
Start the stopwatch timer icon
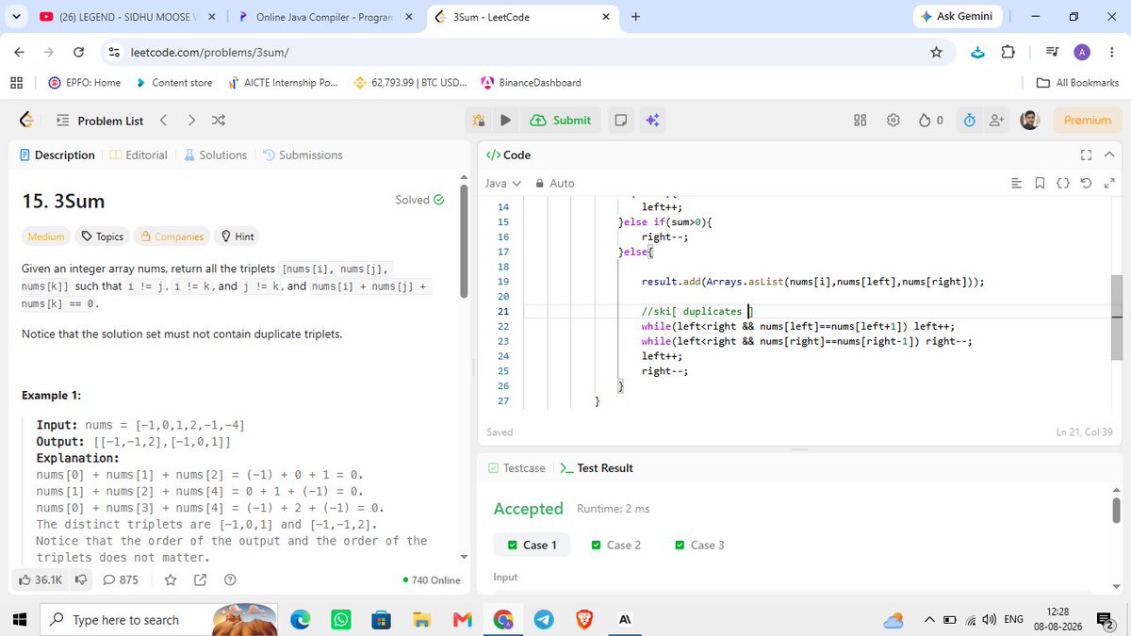point(969,121)
